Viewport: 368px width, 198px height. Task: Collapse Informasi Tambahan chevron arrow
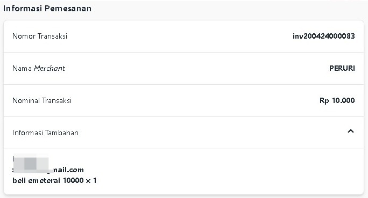(351, 131)
